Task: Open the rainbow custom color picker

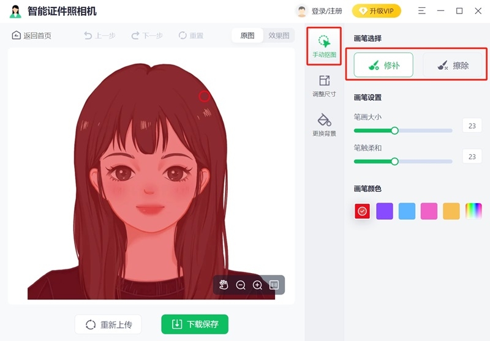Action: click(473, 211)
